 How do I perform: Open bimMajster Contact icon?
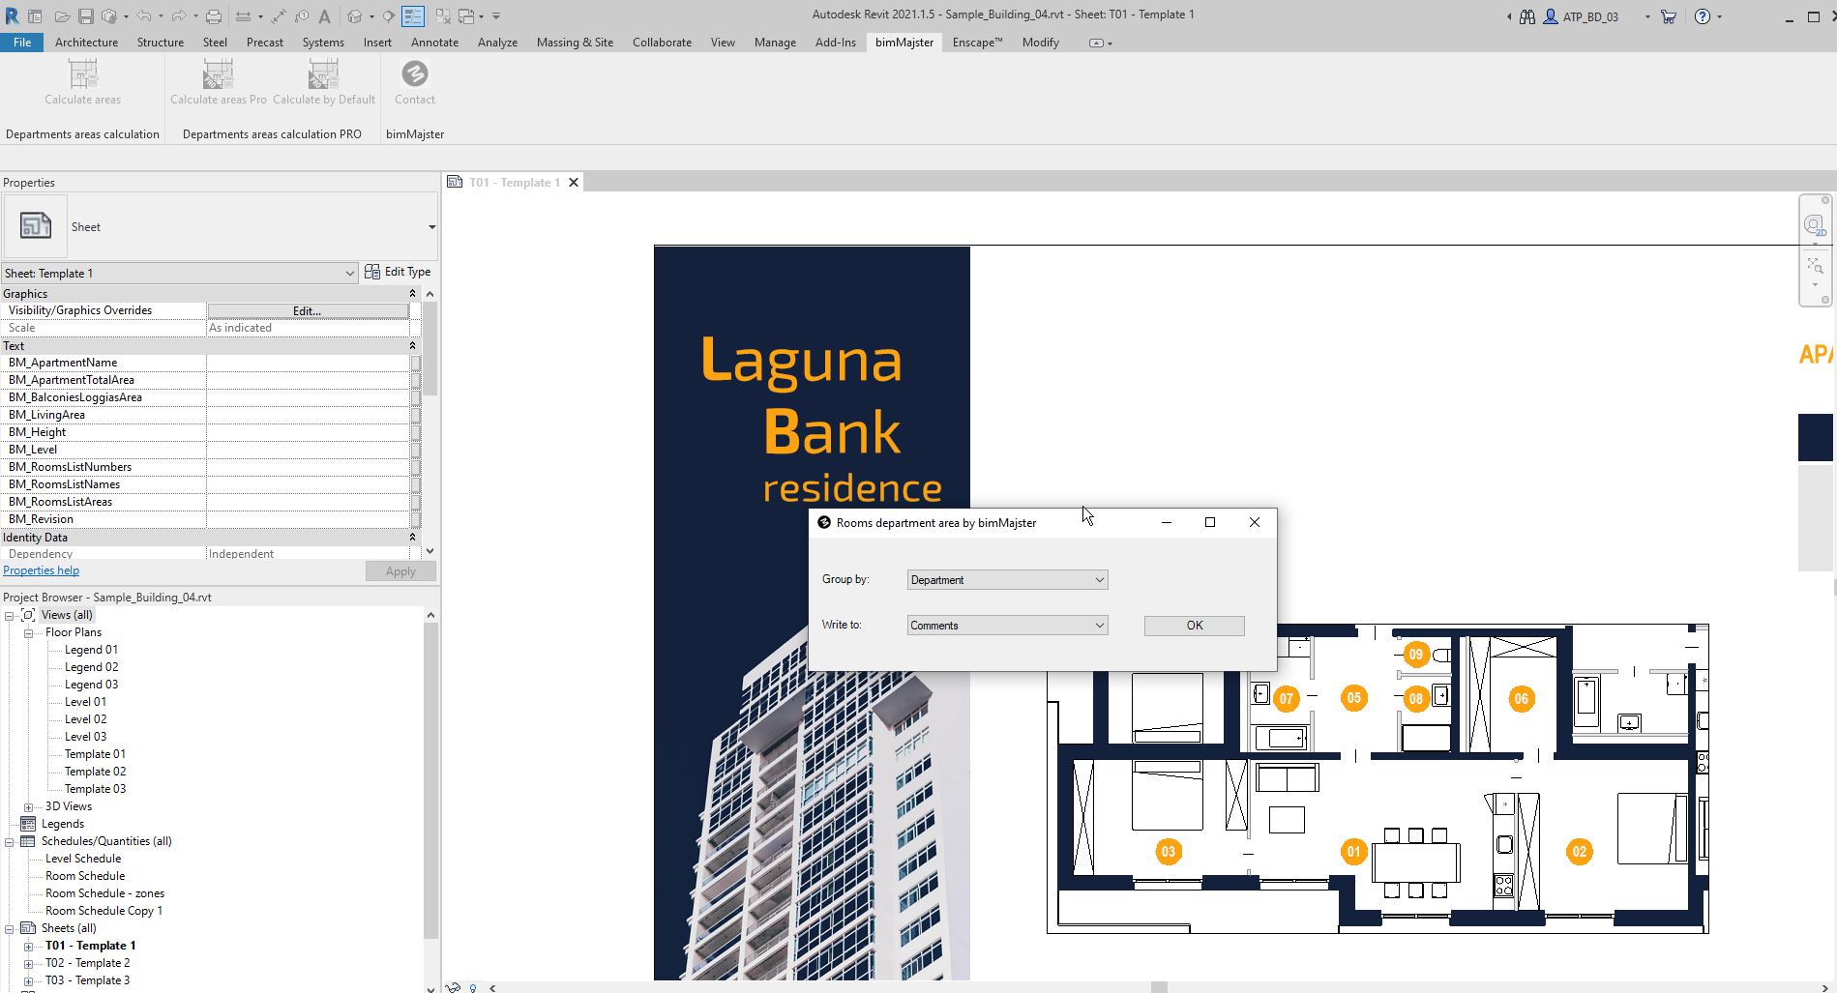tap(415, 74)
